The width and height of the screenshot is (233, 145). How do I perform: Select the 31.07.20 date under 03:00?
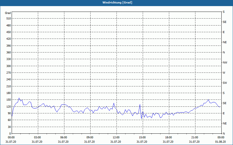click(37, 142)
